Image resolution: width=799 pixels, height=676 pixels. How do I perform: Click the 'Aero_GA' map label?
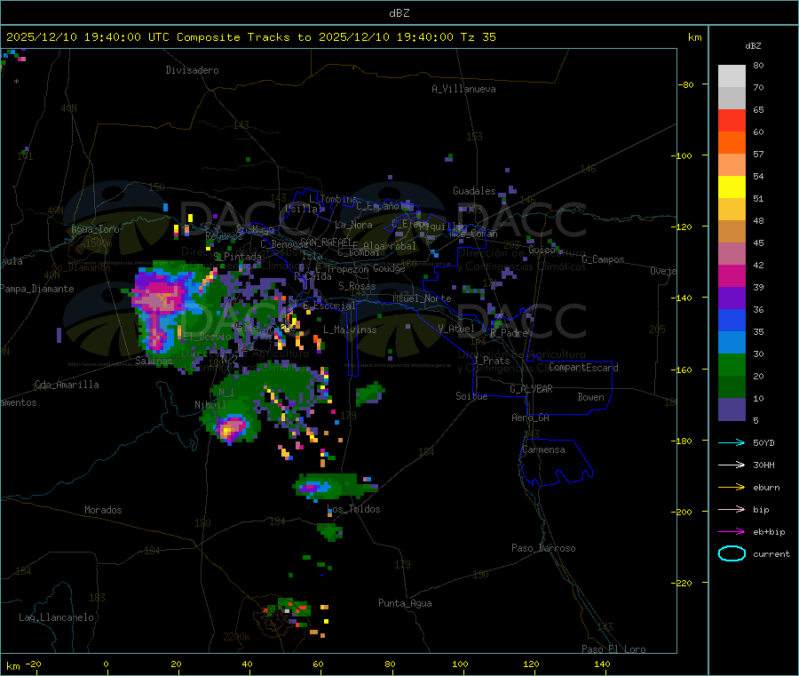click(x=531, y=418)
